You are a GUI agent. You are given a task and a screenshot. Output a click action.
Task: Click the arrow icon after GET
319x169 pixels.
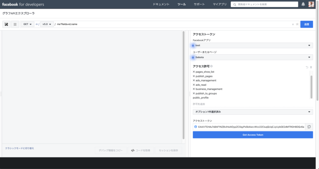[37, 24]
